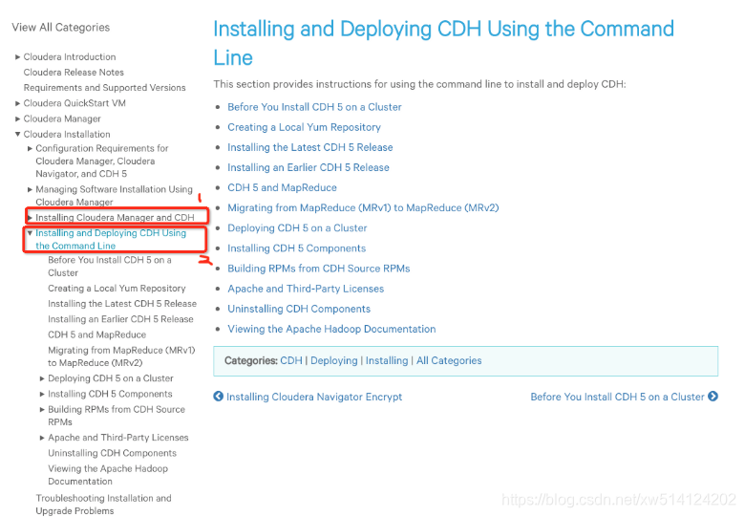Viewport: 745px width, 517px height.
Task: Expand Installing Cloudera Manager and CDH arrow
Action: [30, 218]
